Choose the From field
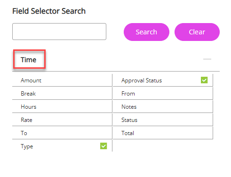 [x=163, y=94]
